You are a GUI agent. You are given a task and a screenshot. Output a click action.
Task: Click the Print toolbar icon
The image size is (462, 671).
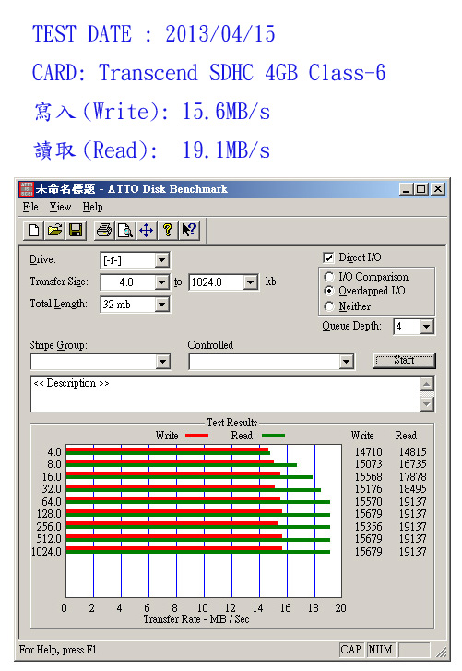[104, 230]
